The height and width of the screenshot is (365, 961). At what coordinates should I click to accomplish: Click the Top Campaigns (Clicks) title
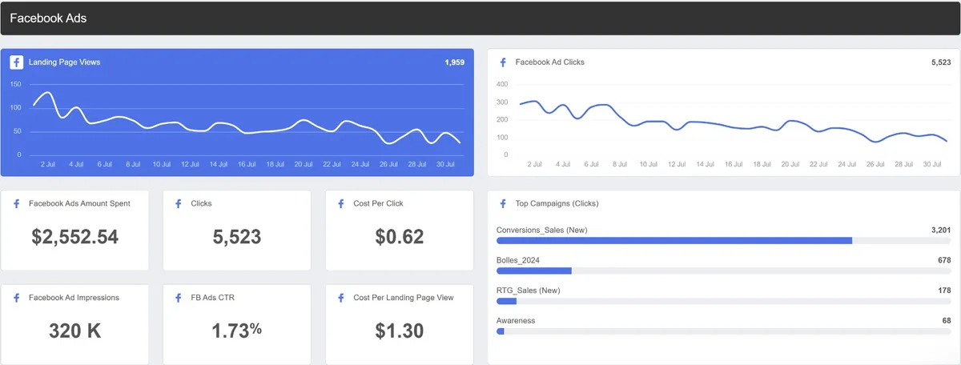coord(557,203)
